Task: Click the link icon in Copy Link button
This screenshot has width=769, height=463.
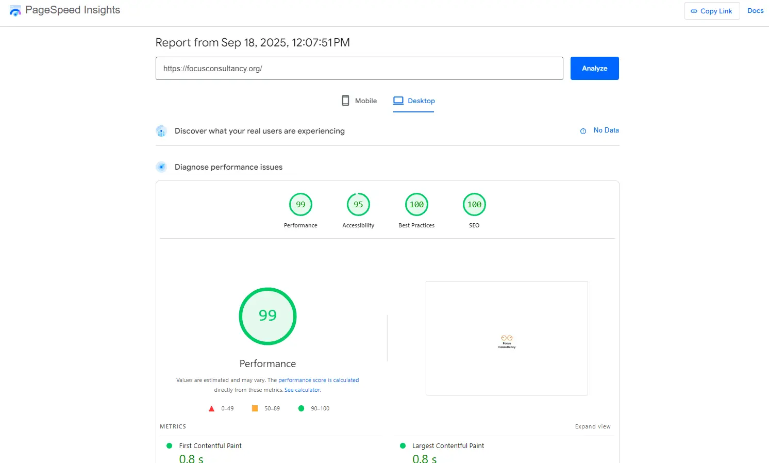Action: pyautogui.click(x=694, y=11)
